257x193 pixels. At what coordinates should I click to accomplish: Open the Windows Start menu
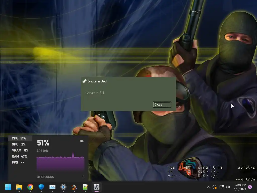pos(8,187)
